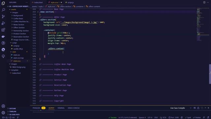The width and height of the screenshot is (211, 119).
Task: Expand the Coffee Bean folder
Action: pyautogui.click(x=18, y=19)
